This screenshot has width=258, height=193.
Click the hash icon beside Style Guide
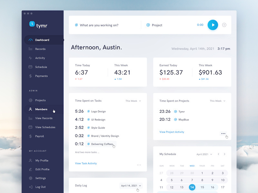coord(88,128)
